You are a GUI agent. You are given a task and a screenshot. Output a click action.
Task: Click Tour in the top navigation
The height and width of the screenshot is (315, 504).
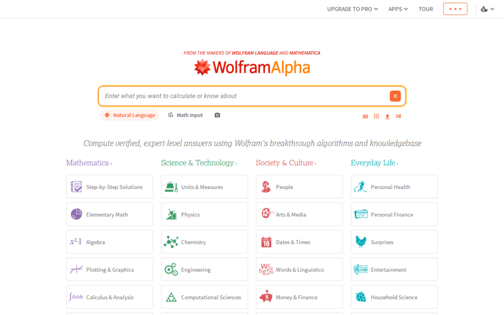[x=426, y=9]
